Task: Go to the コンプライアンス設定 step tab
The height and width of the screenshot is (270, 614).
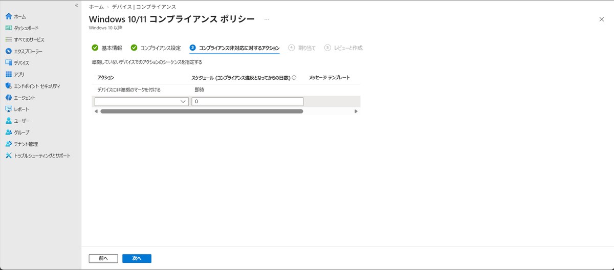Action: click(x=156, y=48)
